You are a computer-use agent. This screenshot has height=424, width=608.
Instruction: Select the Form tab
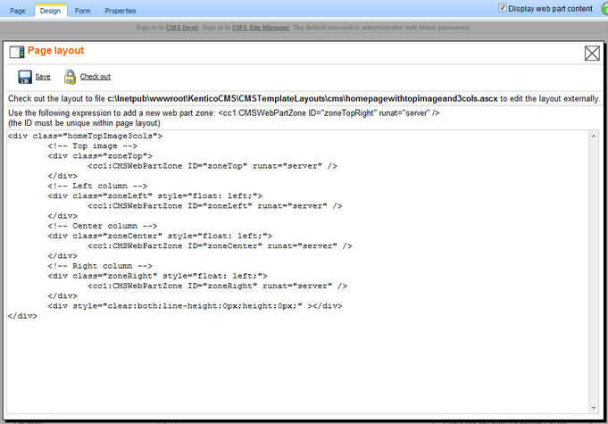pyautogui.click(x=82, y=11)
